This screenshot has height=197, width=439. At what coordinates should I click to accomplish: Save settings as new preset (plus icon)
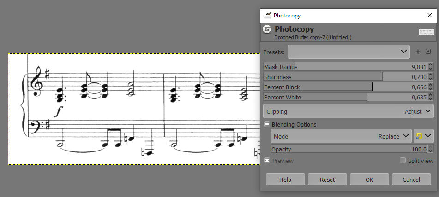point(418,52)
